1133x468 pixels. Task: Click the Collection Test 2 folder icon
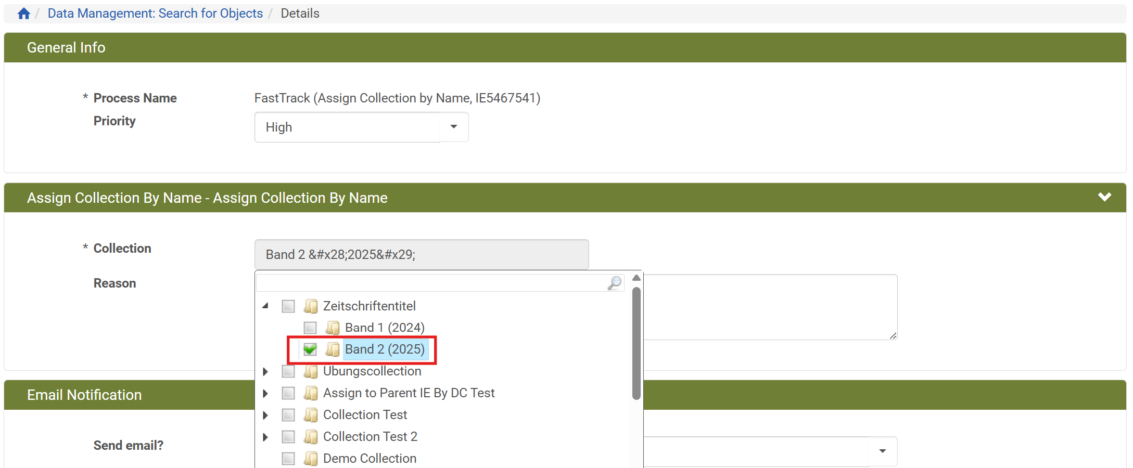click(x=311, y=437)
